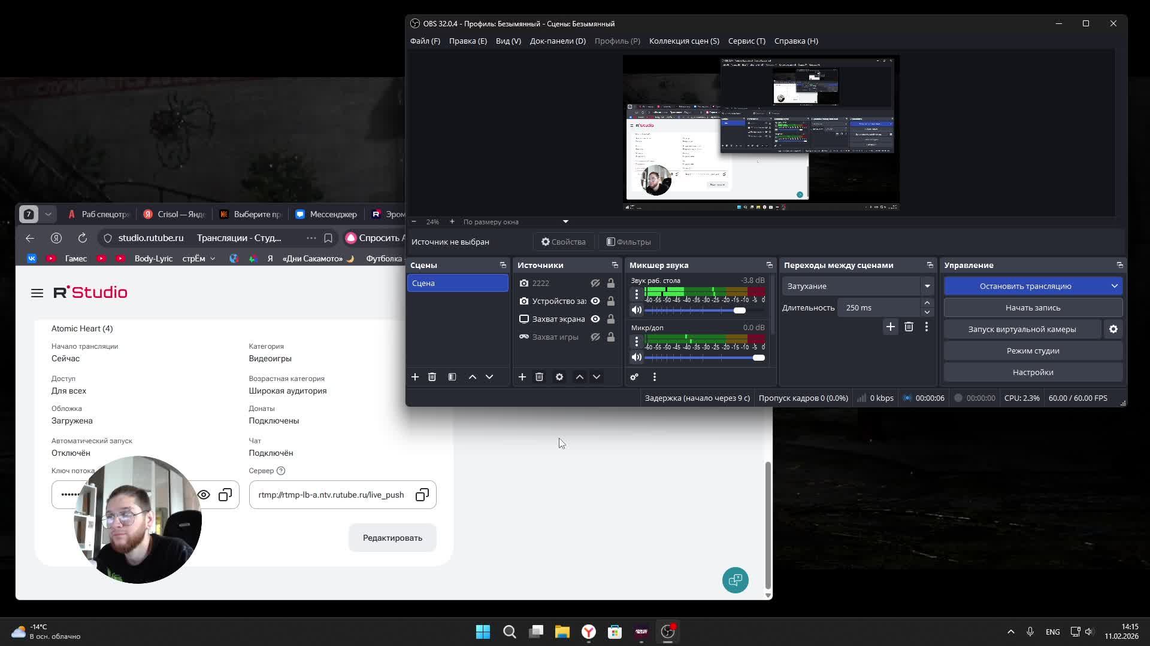Show the Захват игры source
Viewport: 1150px width, 646px height.
[x=595, y=337]
